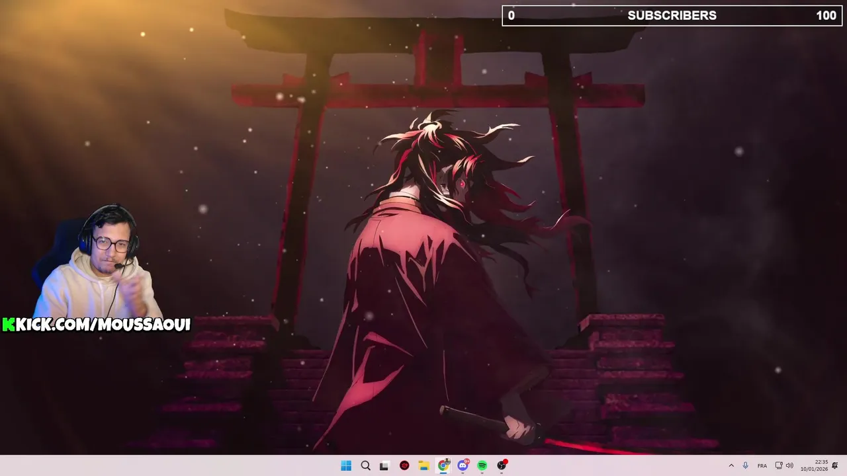Open Discord from the taskbar
The height and width of the screenshot is (476, 847).
coord(463,465)
